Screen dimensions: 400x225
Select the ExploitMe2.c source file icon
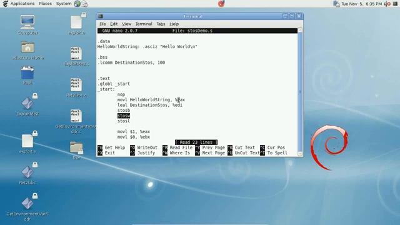[76, 53]
